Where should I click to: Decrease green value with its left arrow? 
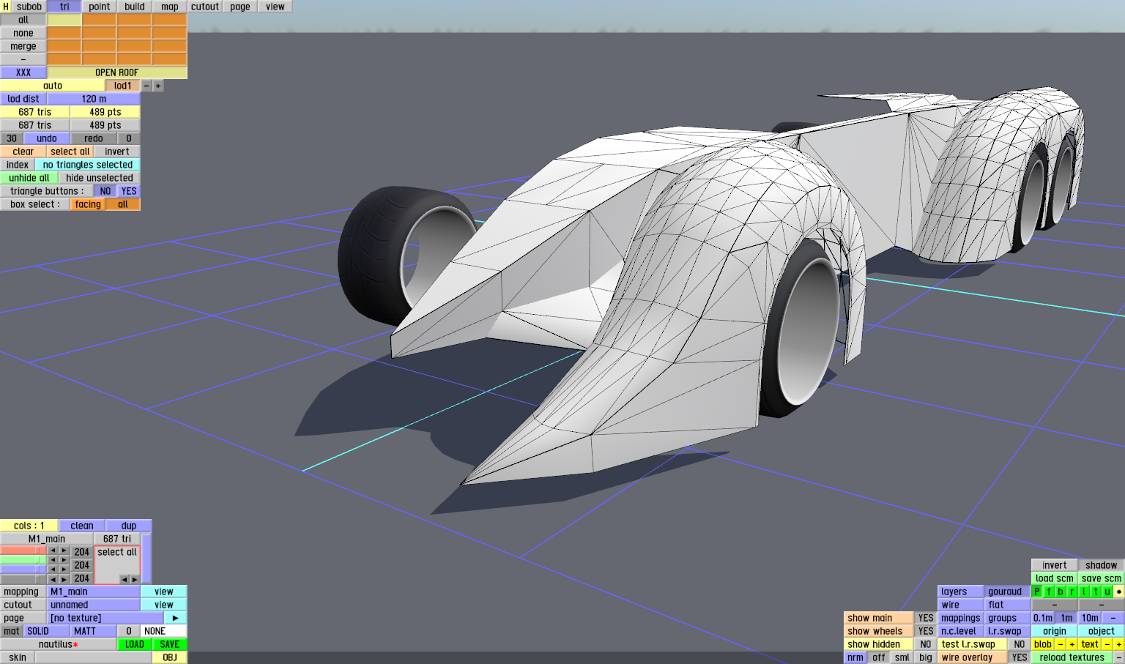point(53,560)
